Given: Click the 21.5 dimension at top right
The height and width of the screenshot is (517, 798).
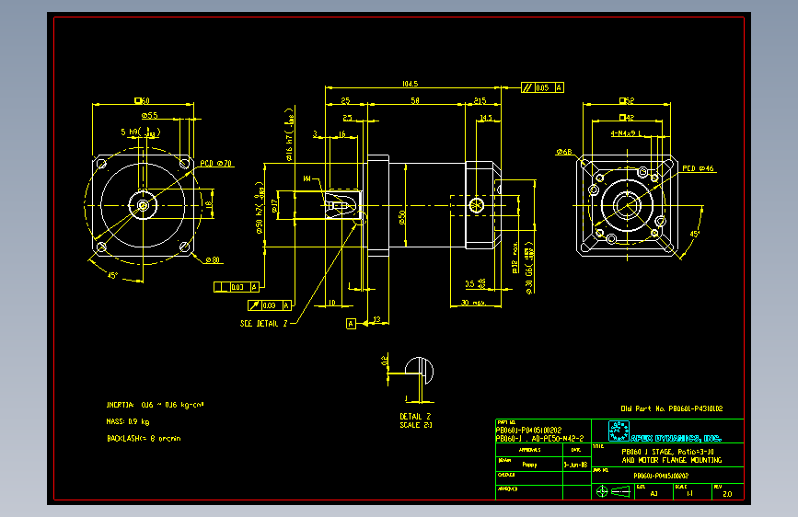Looking at the screenshot, I should [480, 101].
